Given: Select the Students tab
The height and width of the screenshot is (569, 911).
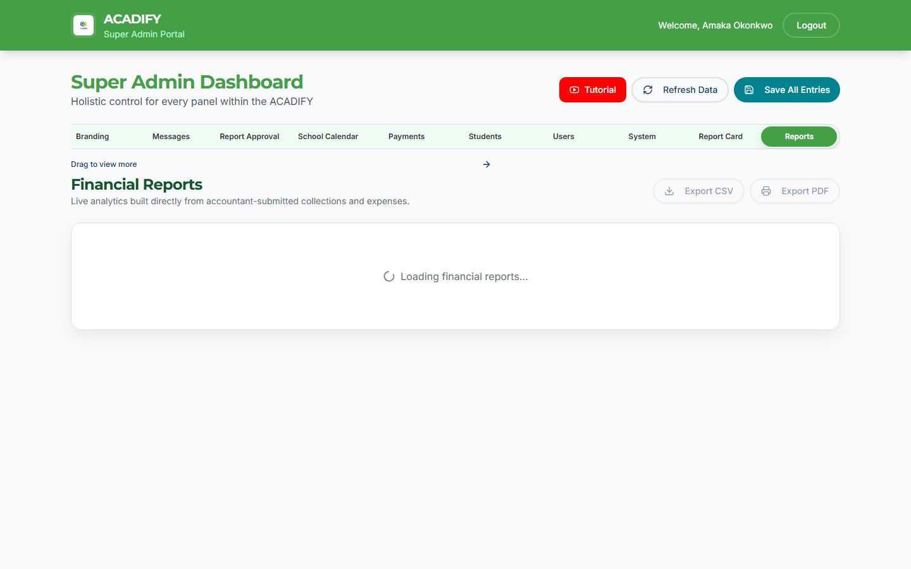Looking at the screenshot, I should [485, 136].
